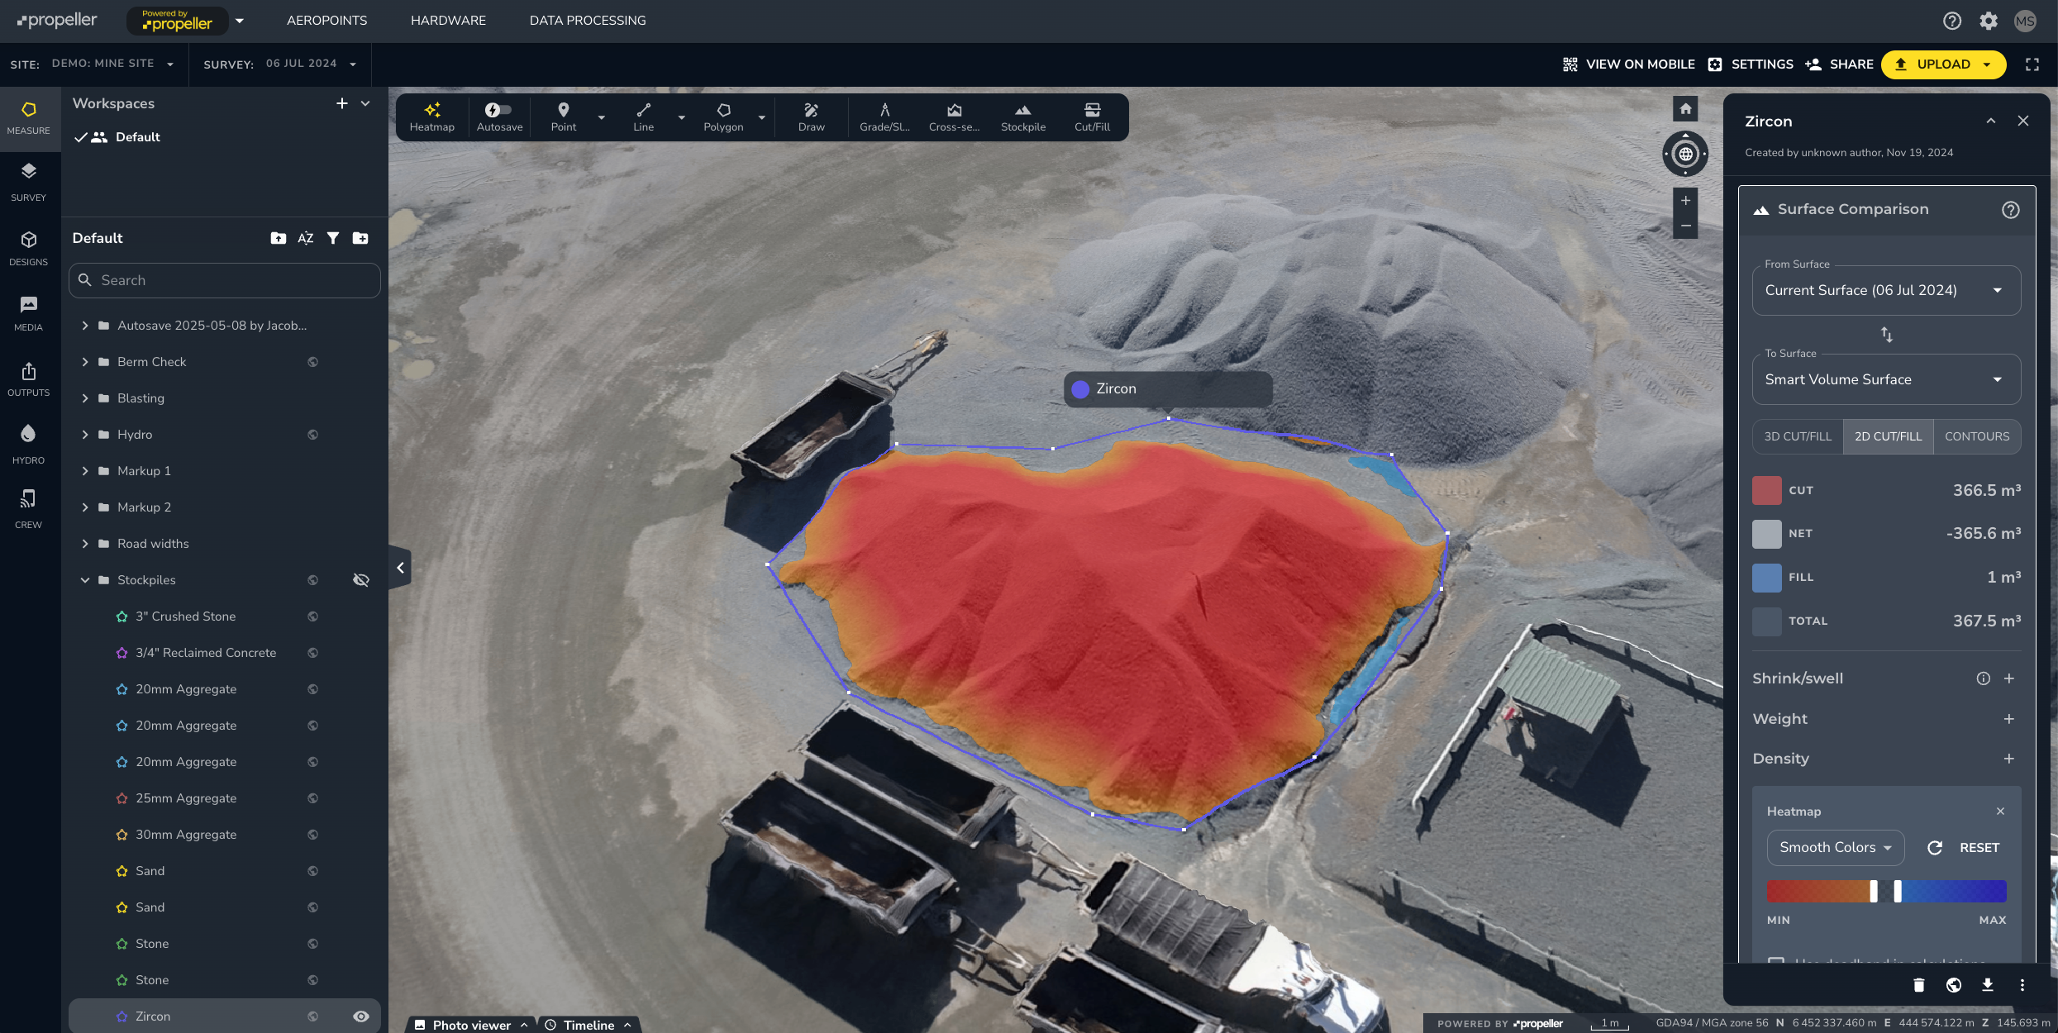Toggle sharing globe for 25mm Aggregate
Screen dimensions: 2058x1033
pos(312,798)
